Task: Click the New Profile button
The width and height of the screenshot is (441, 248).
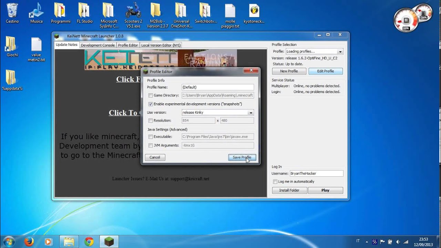Action: (289, 71)
